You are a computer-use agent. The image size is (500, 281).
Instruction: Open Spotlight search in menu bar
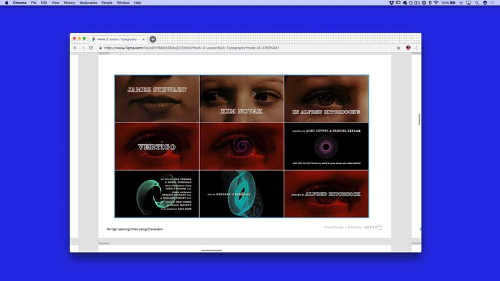(x=477, y=3)
